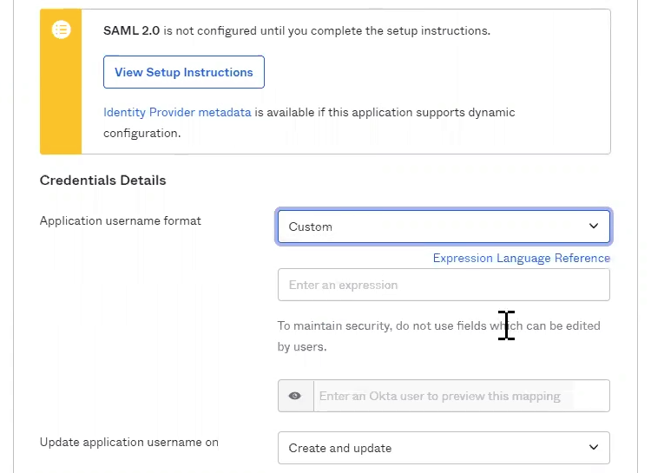The width and height of the screenshot is (651, 473).
Task: Click the Application username format label
Action: coord(120,220)
